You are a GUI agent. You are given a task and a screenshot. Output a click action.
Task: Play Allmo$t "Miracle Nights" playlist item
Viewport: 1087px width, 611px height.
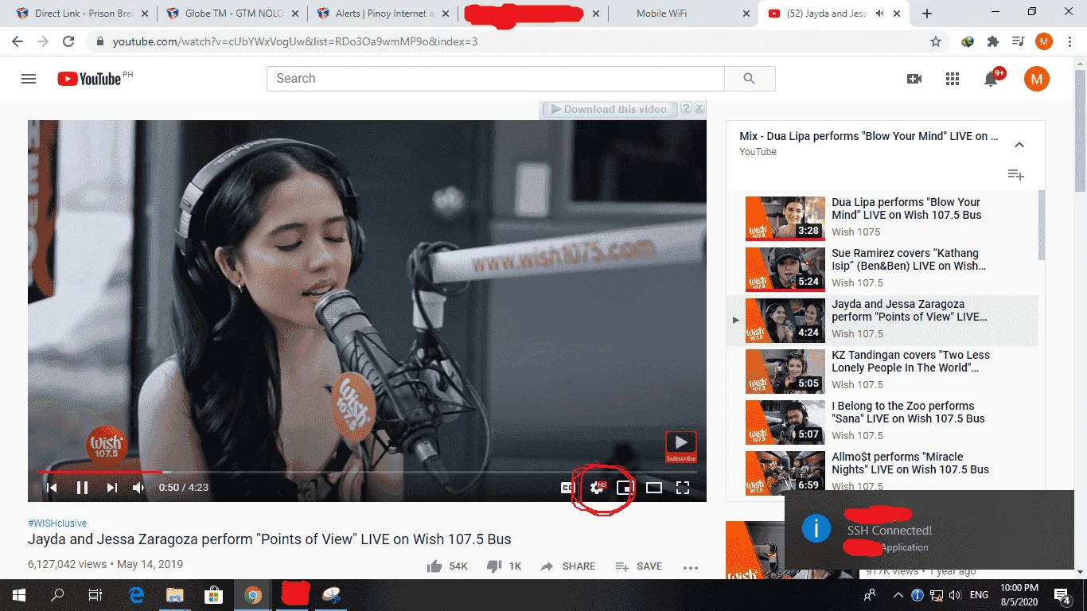(882, 473)
